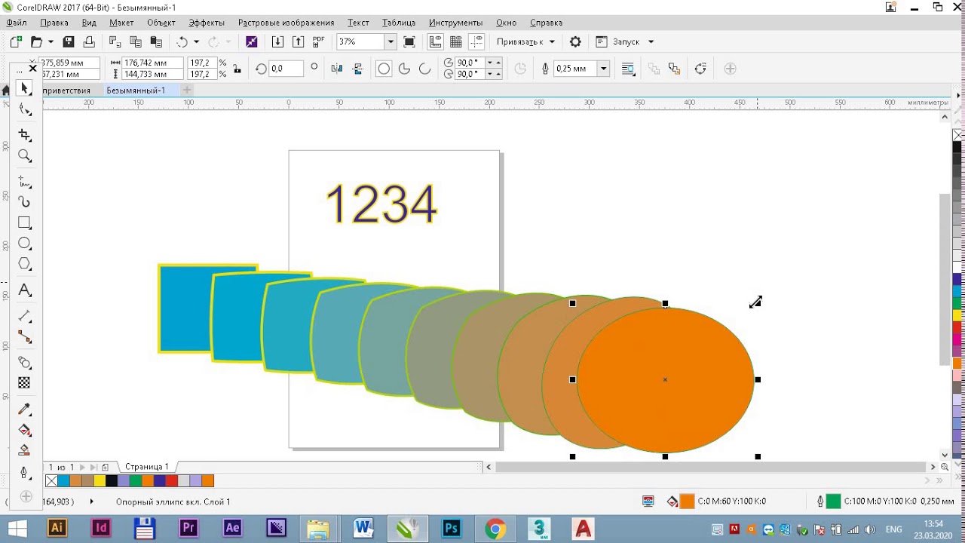Screen dimensions: 965x543
Task: Select the Polygon tool
Action: click(24, 264)
